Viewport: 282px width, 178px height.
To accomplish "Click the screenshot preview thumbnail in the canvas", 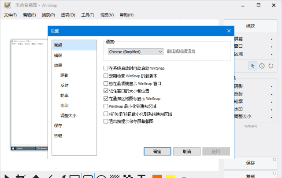I will pyautogui.click(x=29, y=95).
